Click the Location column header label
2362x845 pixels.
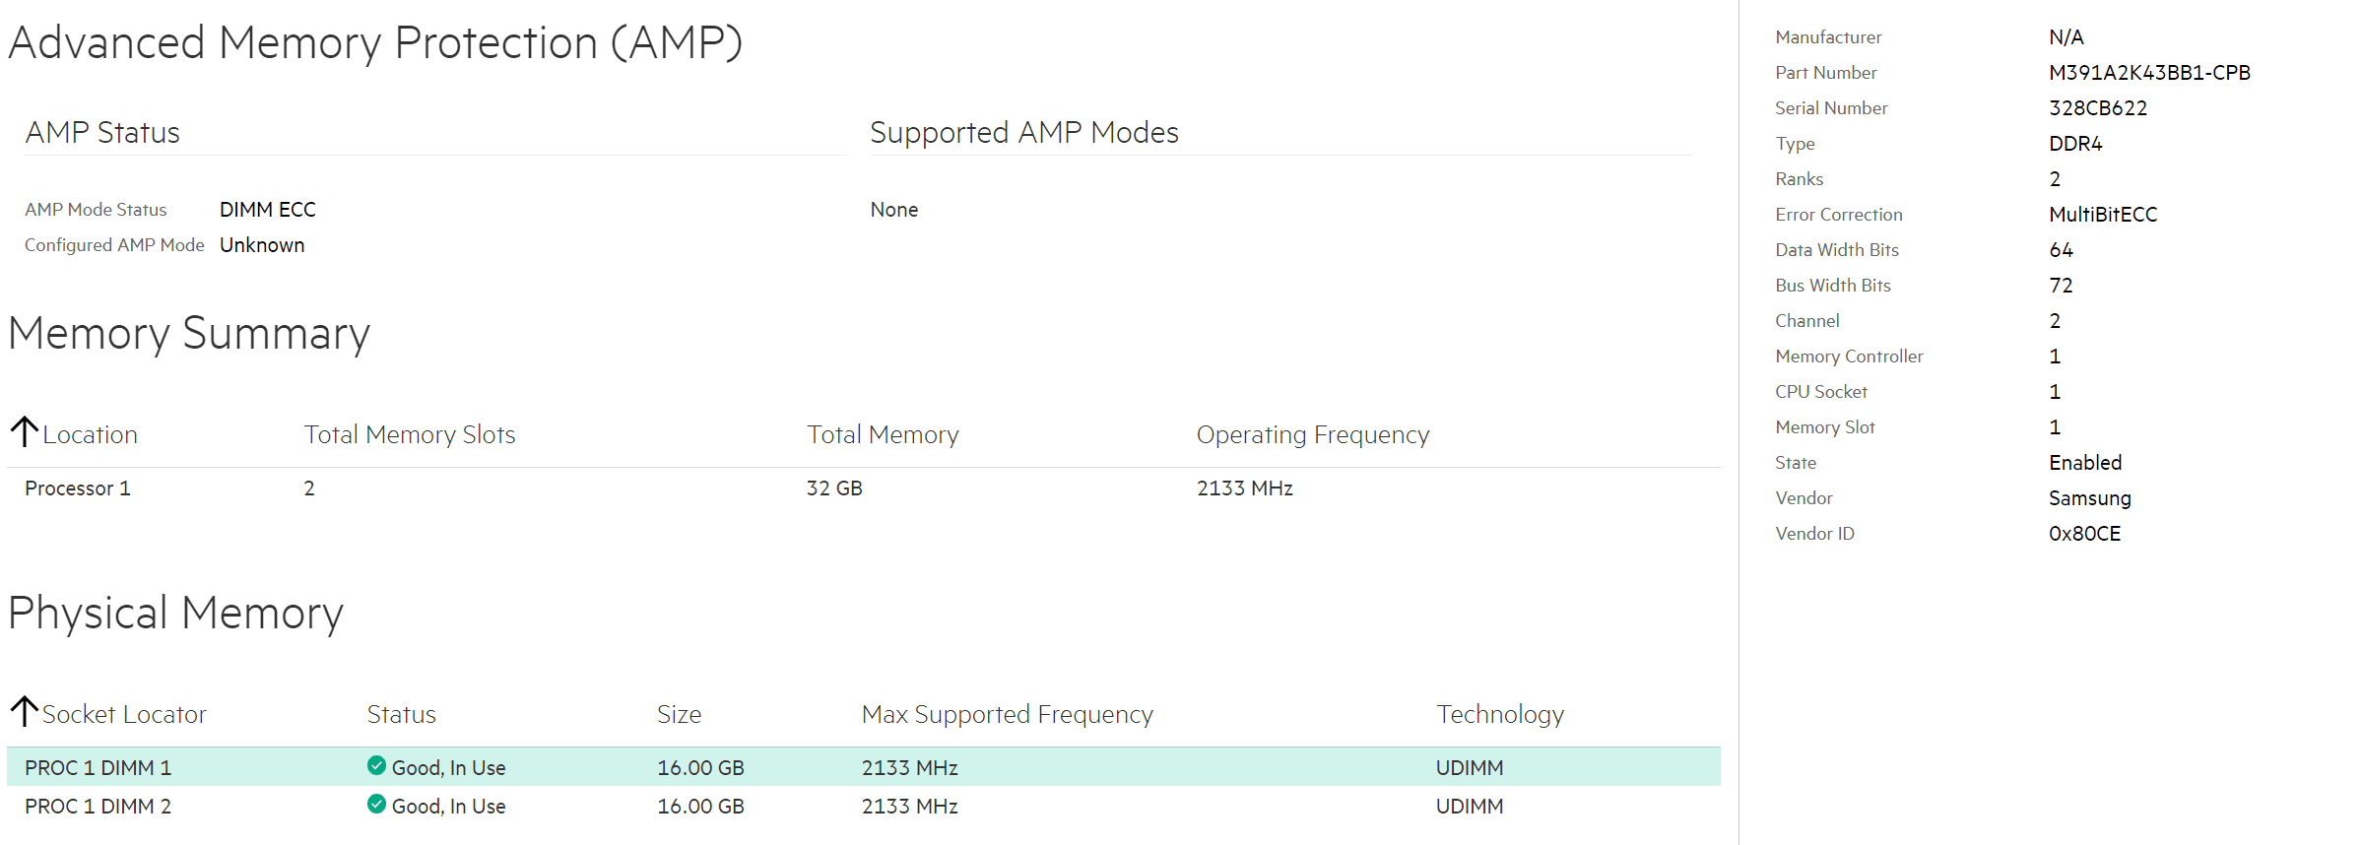click(90, 434)
